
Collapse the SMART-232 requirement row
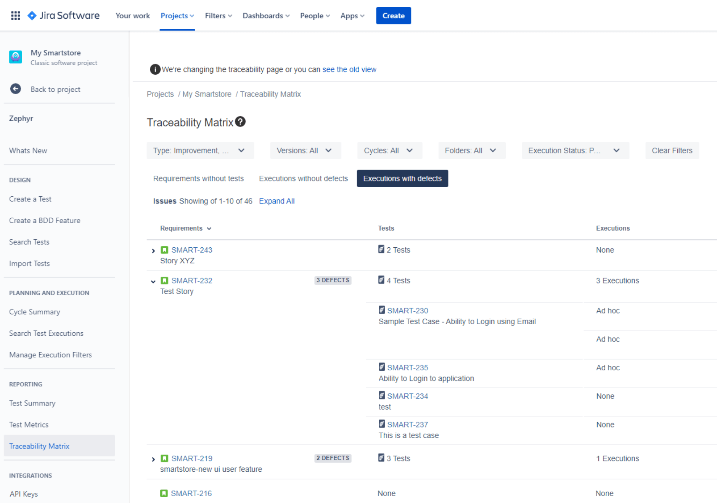click(153, 282)
